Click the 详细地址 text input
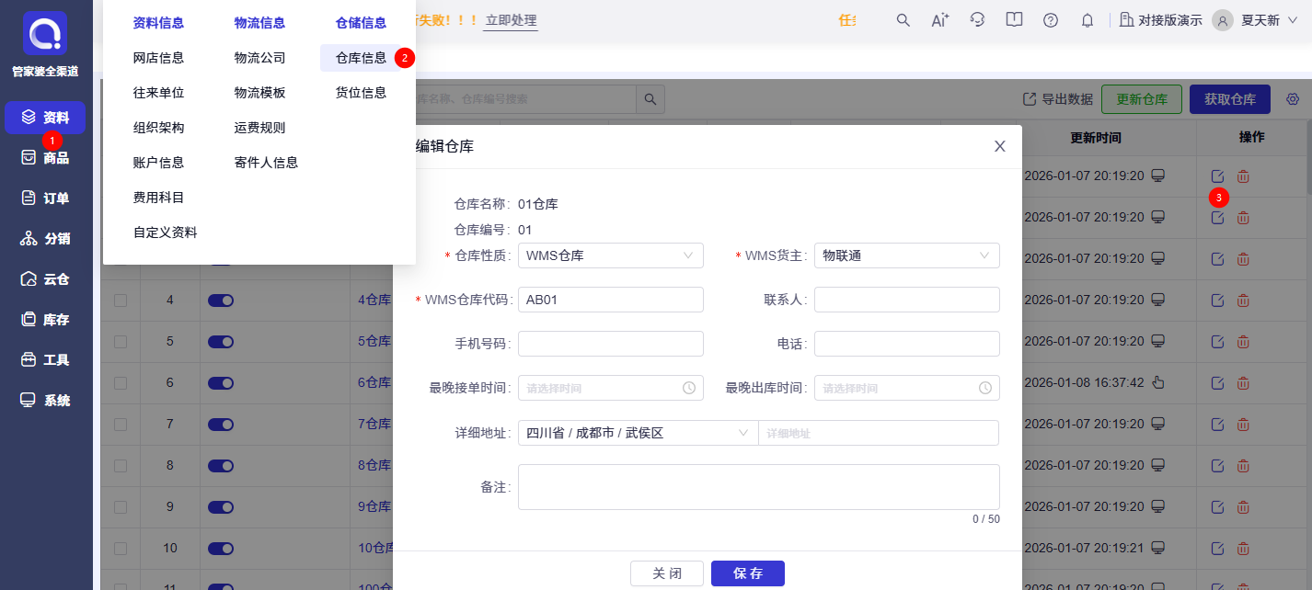The width and height of the screenshot is (1312, 590). pyautogui.click(x=879, y=433)
